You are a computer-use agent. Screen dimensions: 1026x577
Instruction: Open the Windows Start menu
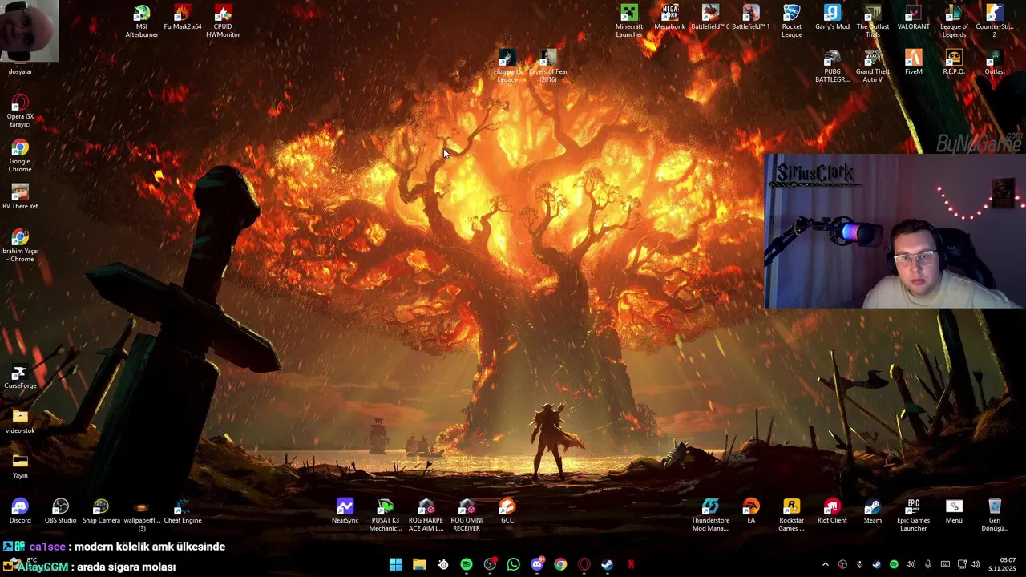(x=395, y=565)
